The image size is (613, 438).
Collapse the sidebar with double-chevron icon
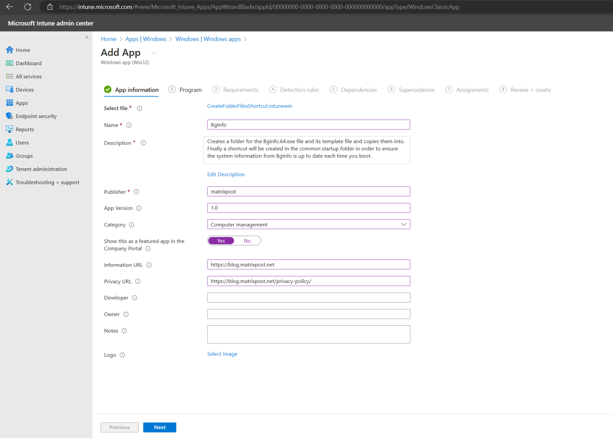tap(87, 37)
